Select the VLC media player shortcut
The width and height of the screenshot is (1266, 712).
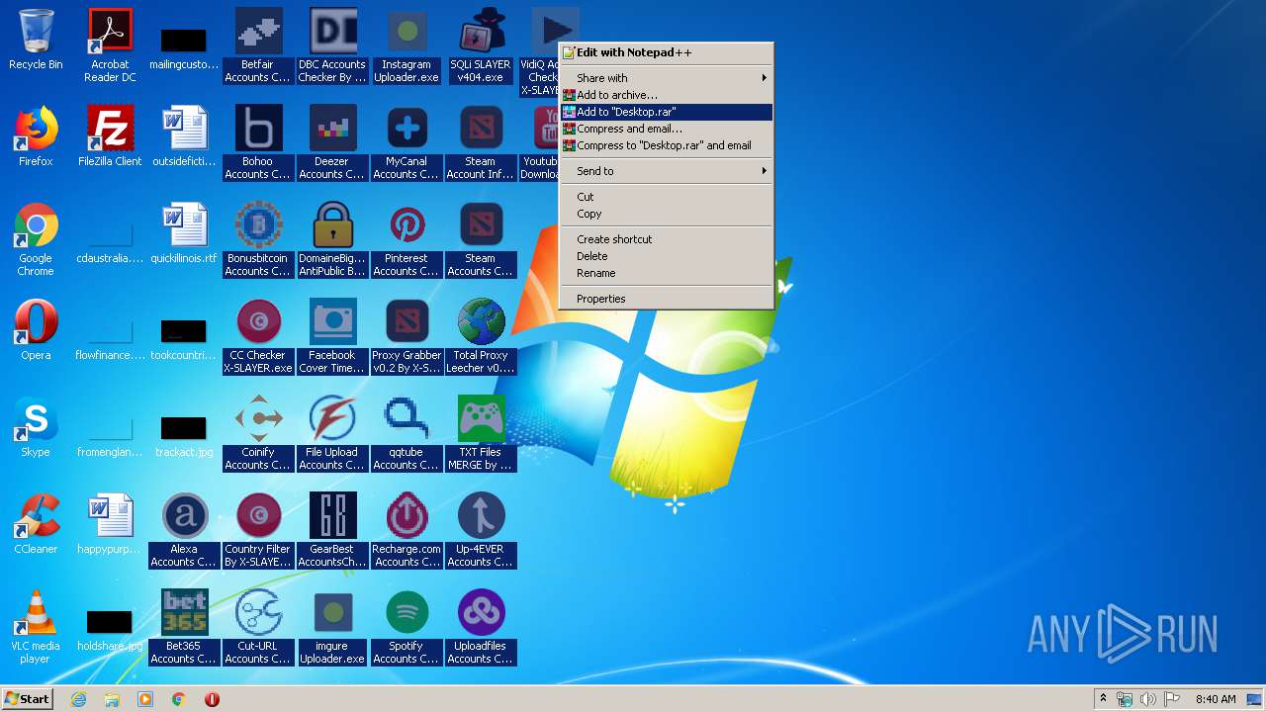36,627
